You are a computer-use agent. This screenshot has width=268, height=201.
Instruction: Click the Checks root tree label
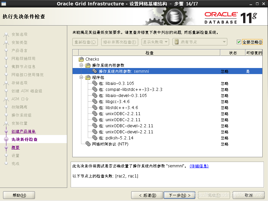(x=92, y=59)
